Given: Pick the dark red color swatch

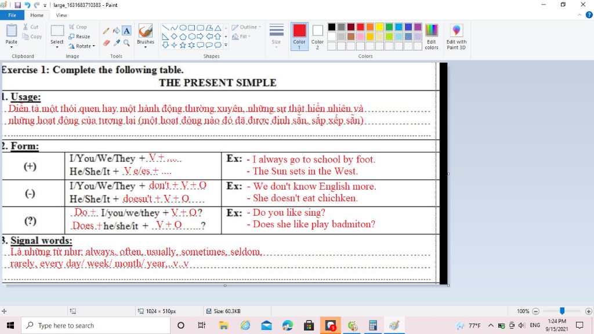Looking at the screenshot, I should (x=351, y=27).
